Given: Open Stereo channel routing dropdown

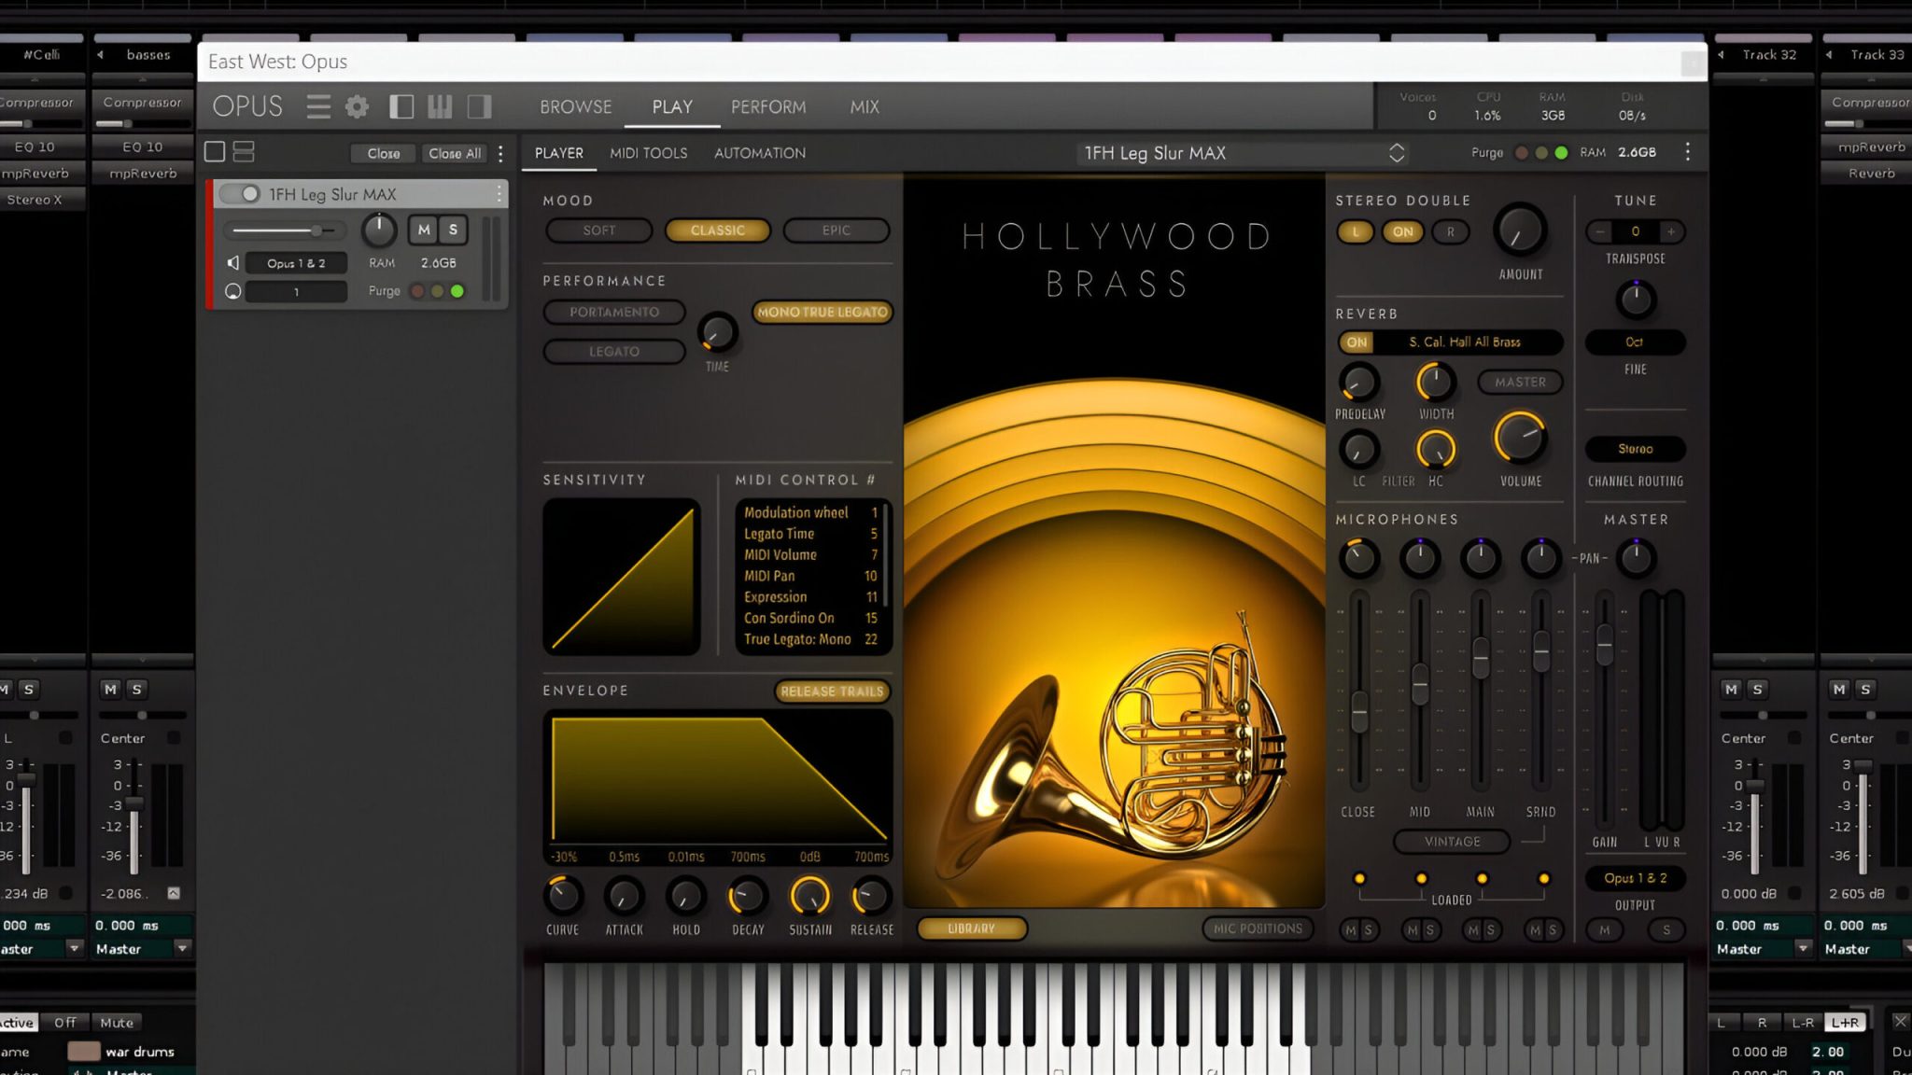Looking at the screenshot, I should [x=1635, y=449].
